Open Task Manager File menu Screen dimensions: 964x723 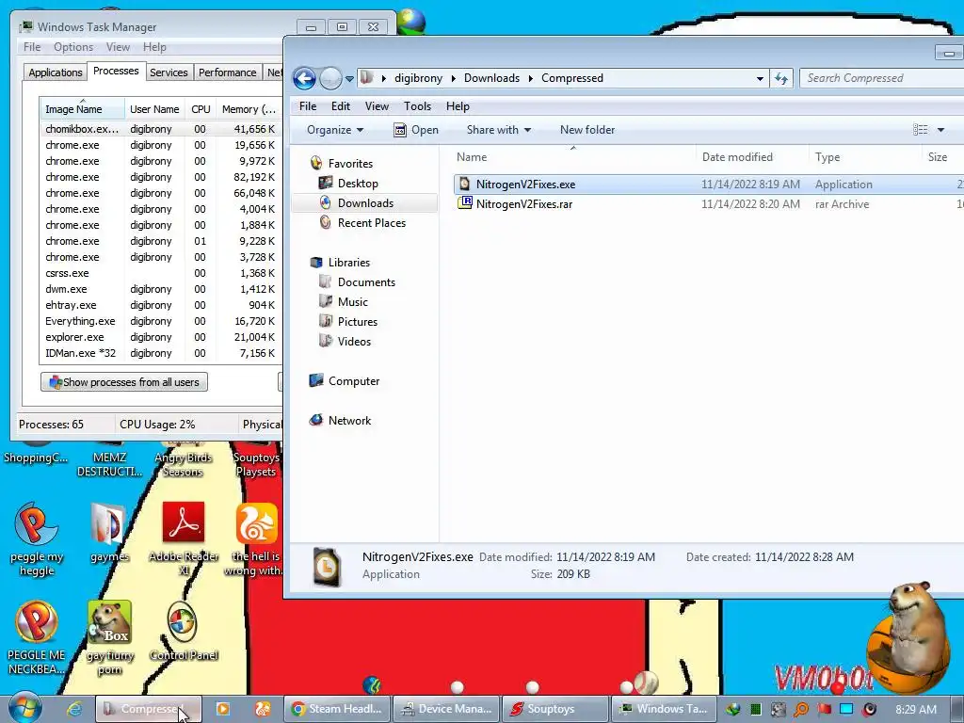pos(32,47)
